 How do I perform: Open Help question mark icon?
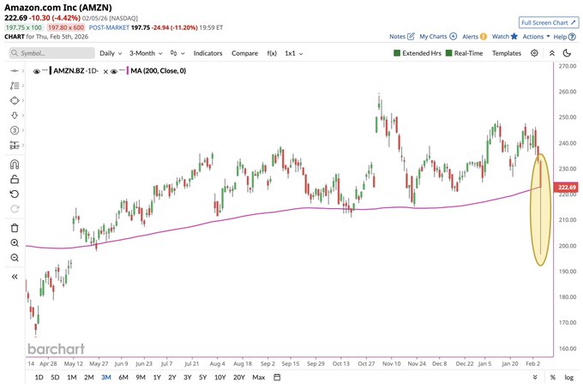[572, 37]
